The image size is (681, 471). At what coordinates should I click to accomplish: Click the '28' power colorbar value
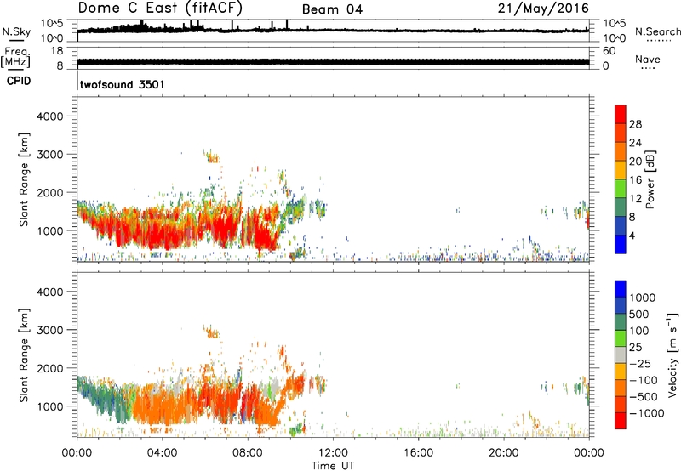click(x=635, y=124)
